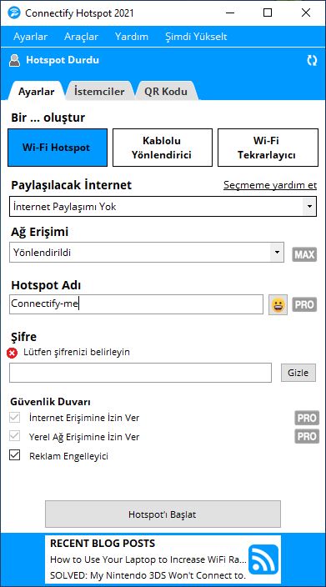Open the Araçlar menu
The height and width of the screenshot is (587, 326).
coord(81,37)
